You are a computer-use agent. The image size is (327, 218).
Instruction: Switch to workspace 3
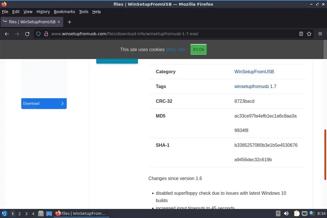26,214
